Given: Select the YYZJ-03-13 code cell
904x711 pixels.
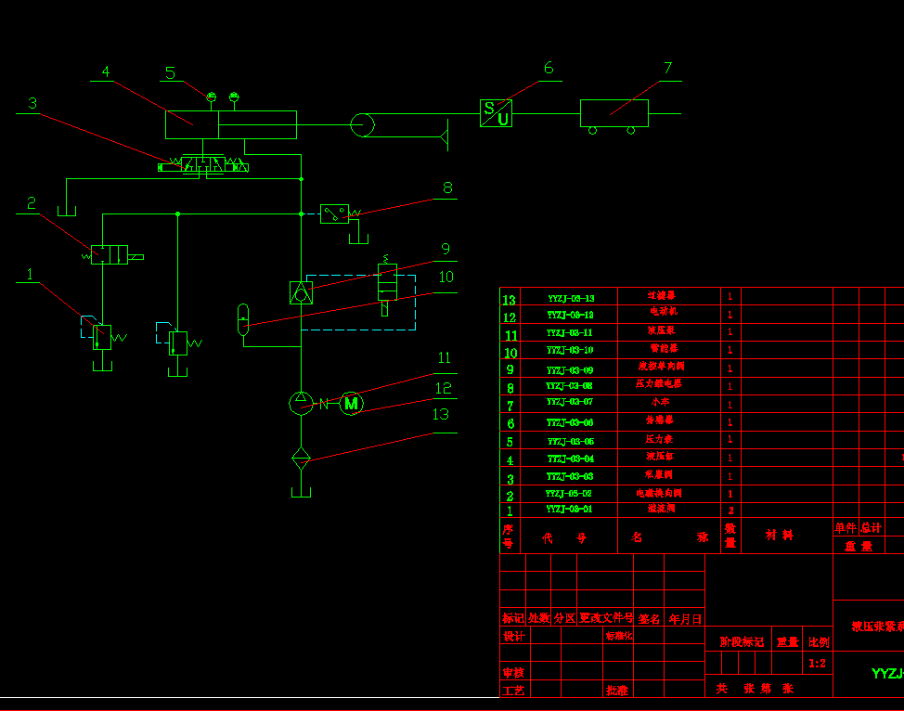Looking at the screenshot, I should click(569, 296).
